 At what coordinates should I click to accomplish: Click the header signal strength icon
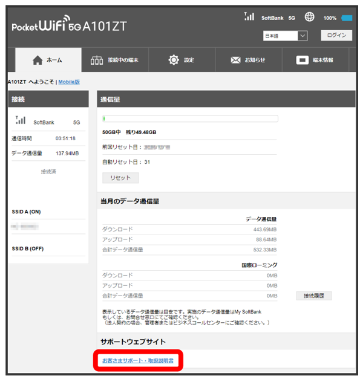tap(249, 17)
